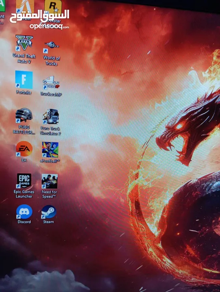Screen dimensions: 220x292
Task: Click the 'TruckersMP' label text
Action: (x=51, y=94)
